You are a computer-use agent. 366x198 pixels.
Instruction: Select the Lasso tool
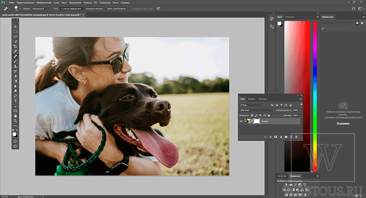tap(15, 37)
